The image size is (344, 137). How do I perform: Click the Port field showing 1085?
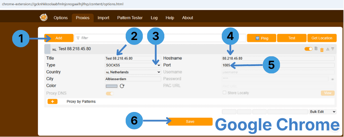pyautogui.click(x=278, y=65)
